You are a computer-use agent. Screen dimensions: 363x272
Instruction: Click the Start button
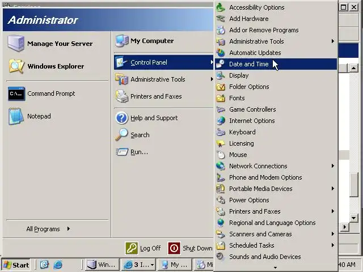pyautogui.click(x=16, y=265)
